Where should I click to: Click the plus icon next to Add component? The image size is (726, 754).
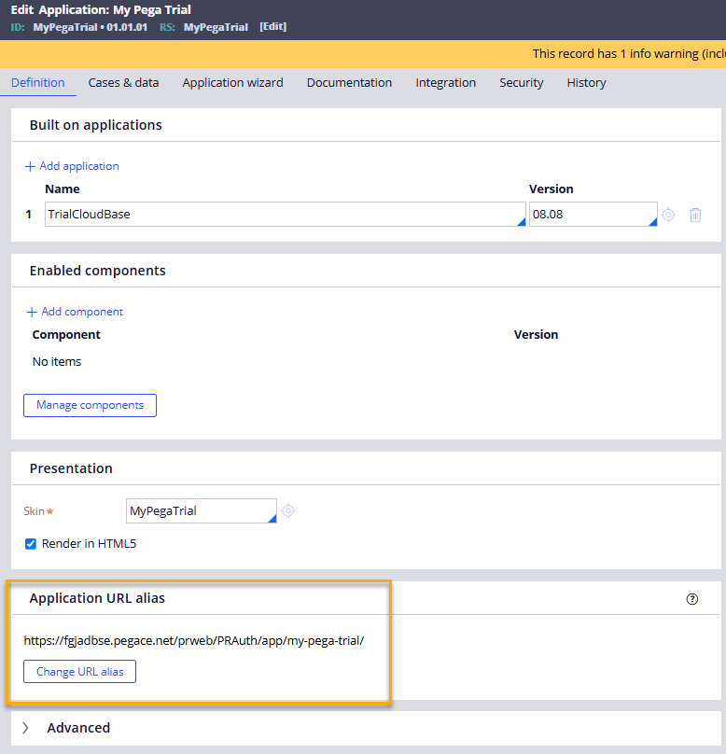click(34, 311)
